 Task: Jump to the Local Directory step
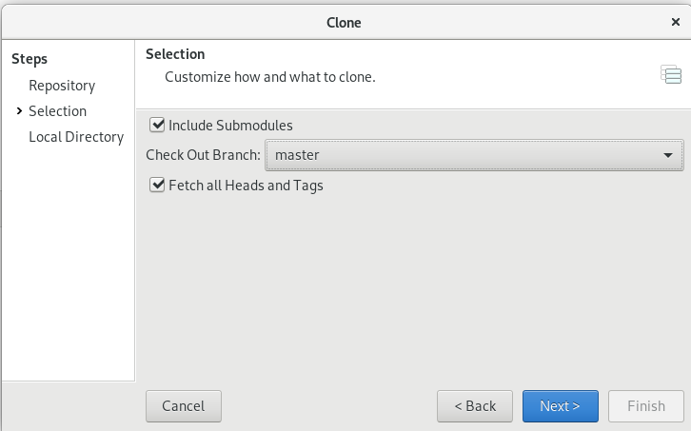[76, 137]
